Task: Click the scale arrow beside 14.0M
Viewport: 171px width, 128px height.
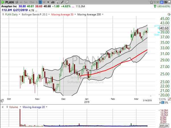Action: (159, 110)
